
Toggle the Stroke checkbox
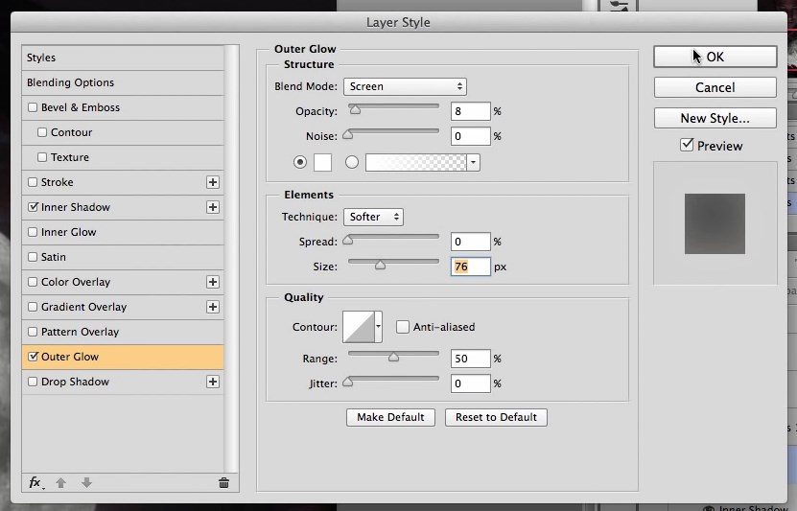point(33,182)
